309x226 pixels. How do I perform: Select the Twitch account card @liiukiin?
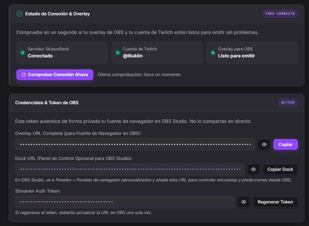[157, 53]
